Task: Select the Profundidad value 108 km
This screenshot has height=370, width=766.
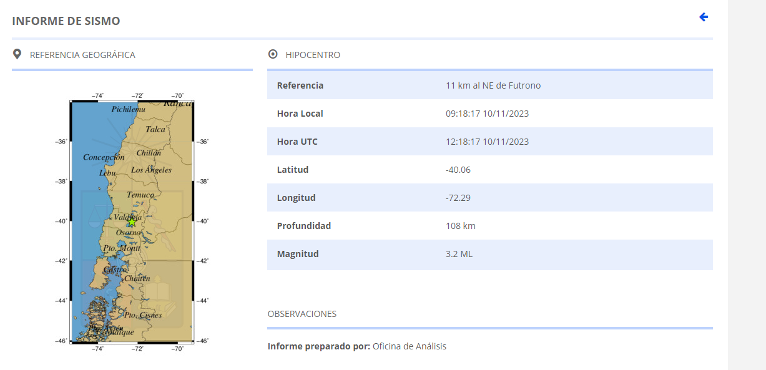Action: 461,226
